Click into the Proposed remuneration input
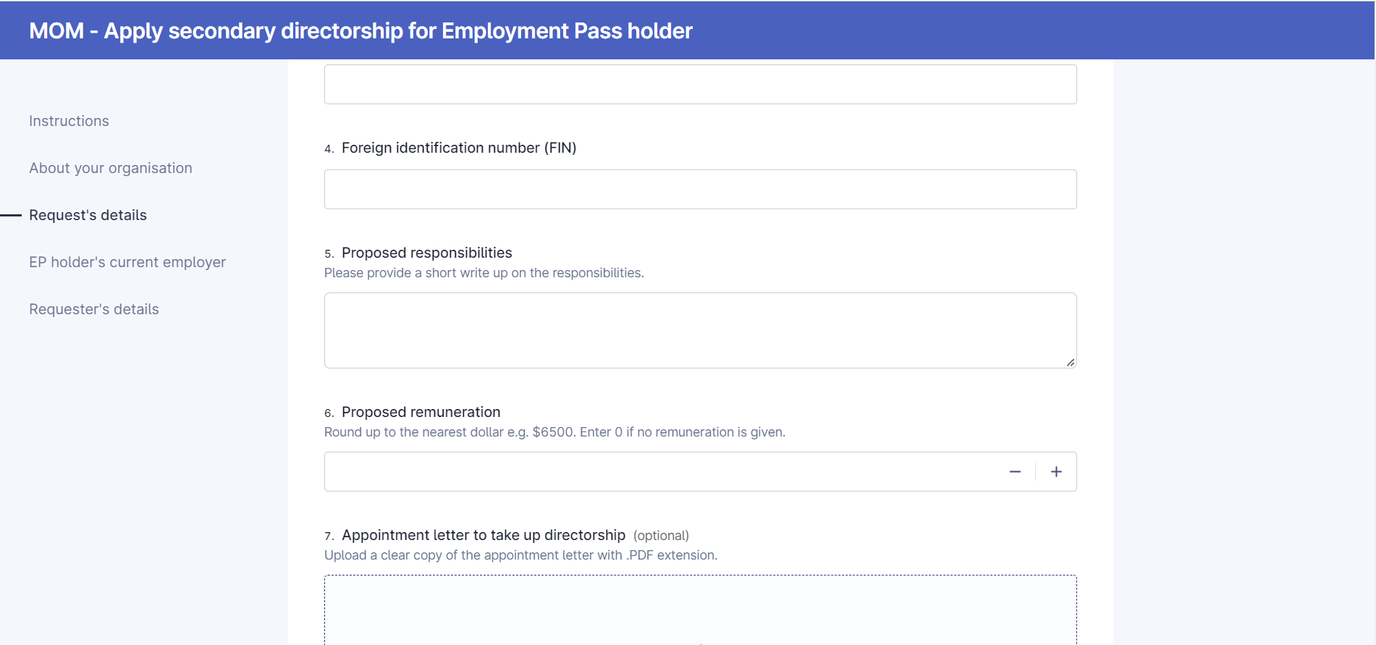The image size is (1376, 645). coord(659,472)
